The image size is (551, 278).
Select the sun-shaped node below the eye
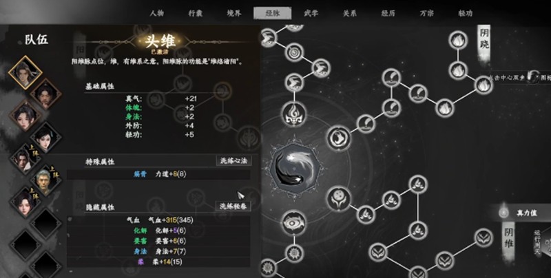coord(294,253)
